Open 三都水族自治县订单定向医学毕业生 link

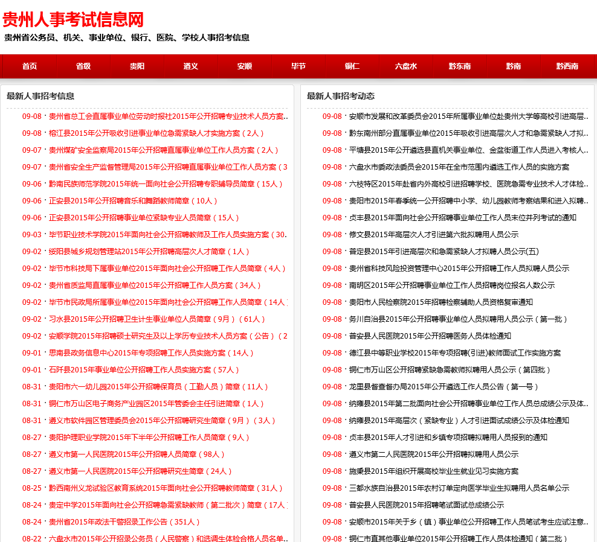coord(459,488)
